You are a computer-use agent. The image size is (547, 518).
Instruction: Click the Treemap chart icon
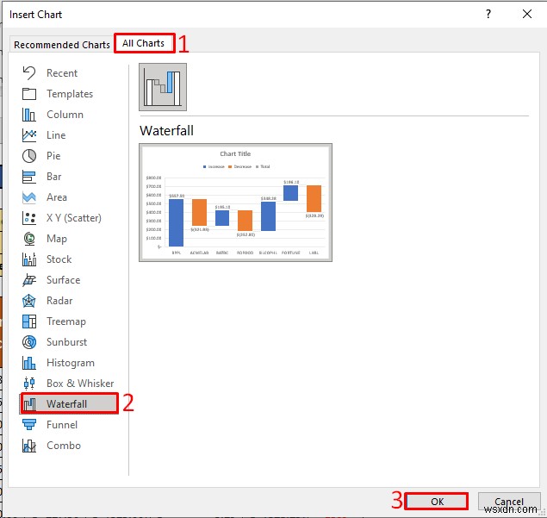pos(29,321)
